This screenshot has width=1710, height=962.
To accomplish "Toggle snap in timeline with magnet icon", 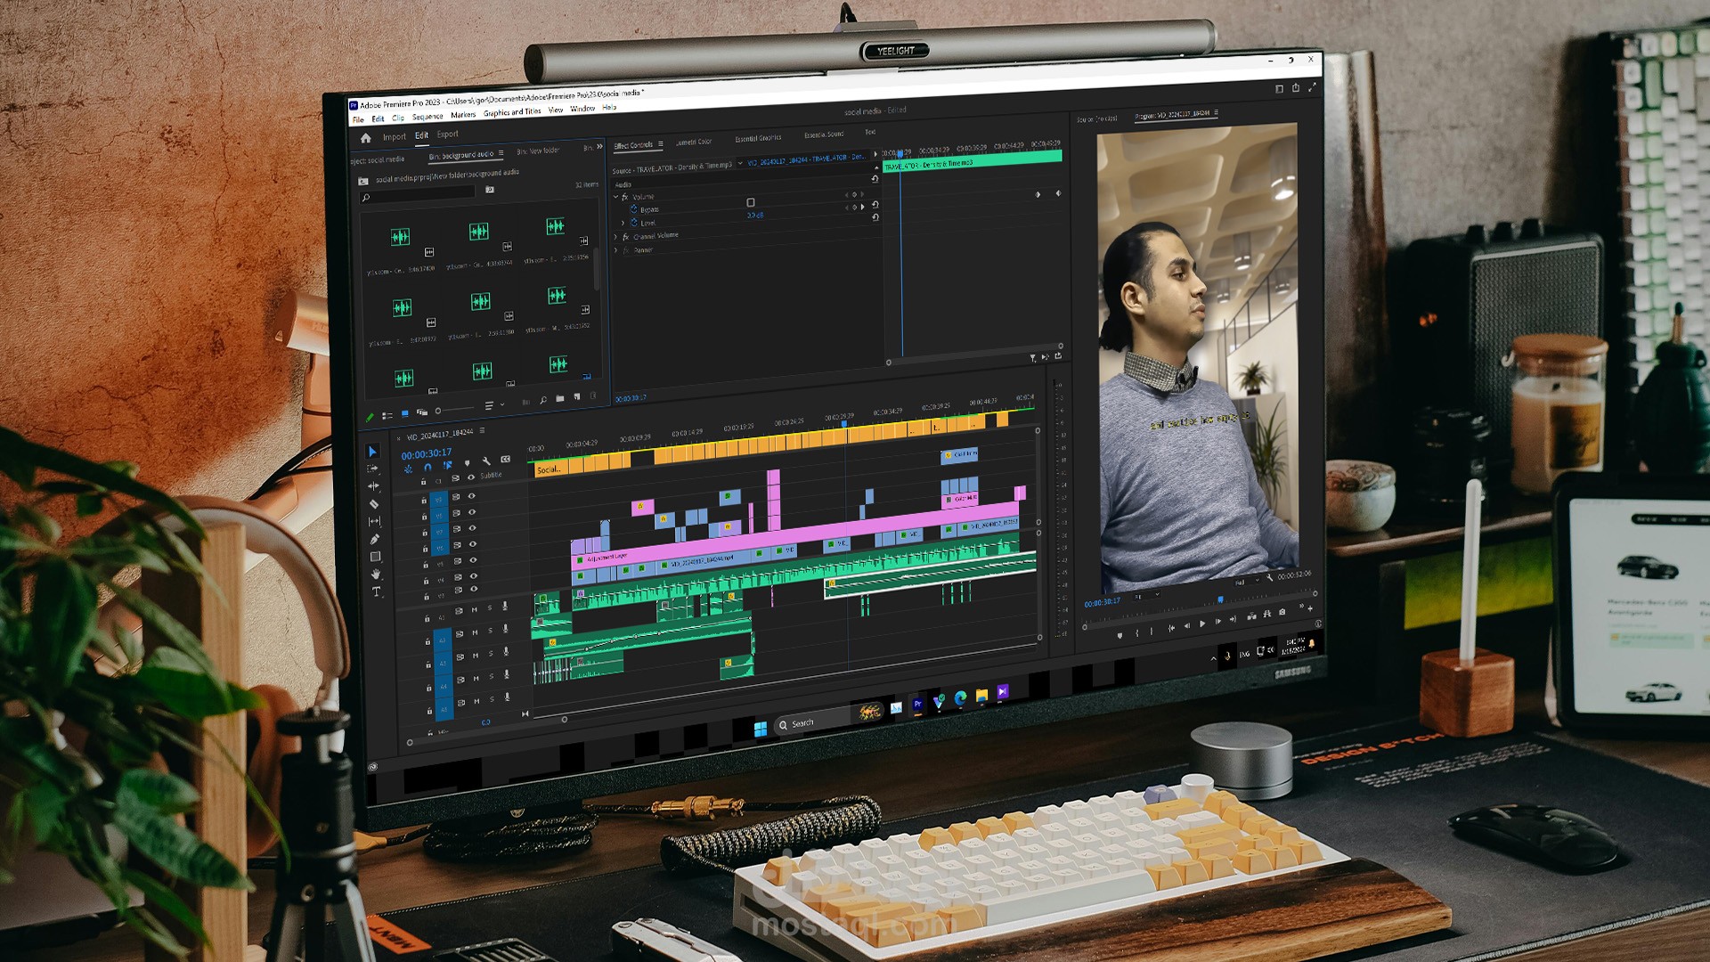I will [x=427, y=467].
